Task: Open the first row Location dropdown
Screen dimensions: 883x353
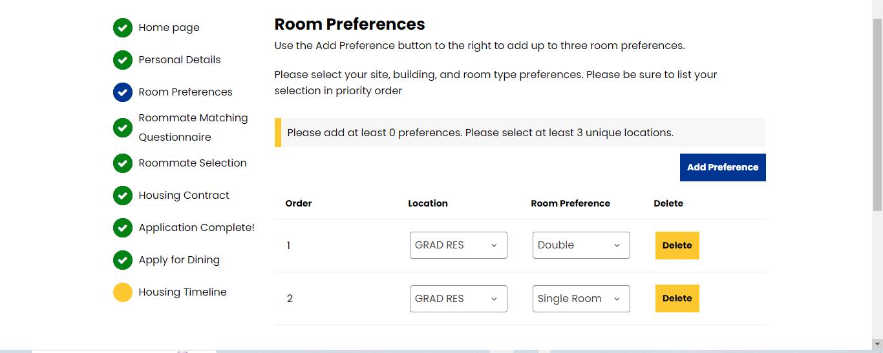Action: click(x=458, y=245)
